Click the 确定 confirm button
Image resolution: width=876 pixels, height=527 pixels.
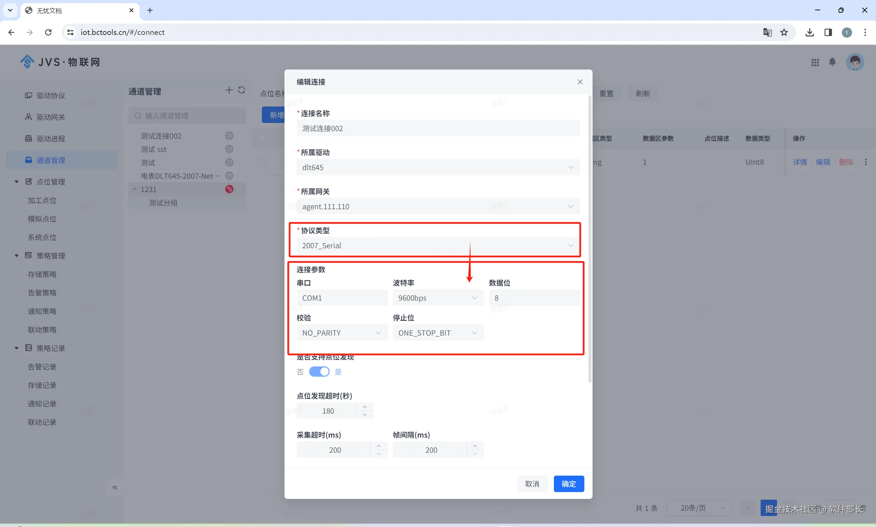tap(569, 484)
